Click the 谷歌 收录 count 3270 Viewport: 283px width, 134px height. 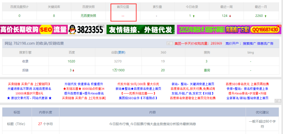(118, 61)
